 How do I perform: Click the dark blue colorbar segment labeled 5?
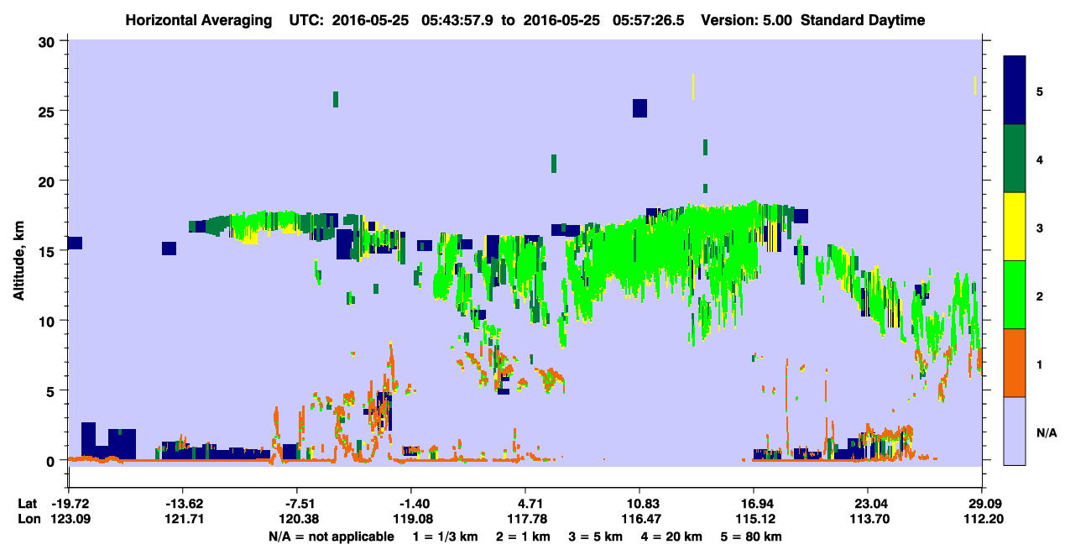[1015, 91]
